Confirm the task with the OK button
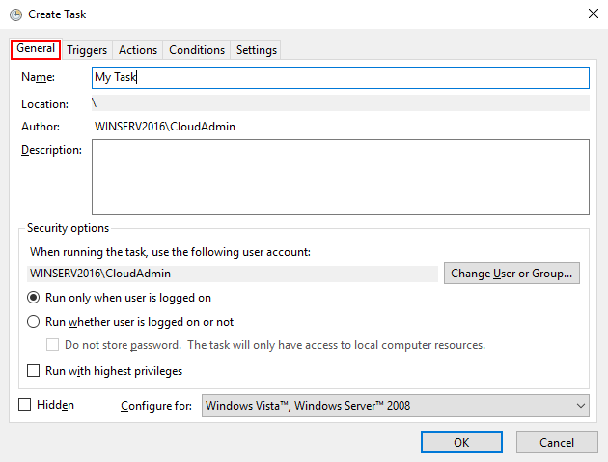The image size is (608, 462). pyautogui.click(x=461, y=442)
